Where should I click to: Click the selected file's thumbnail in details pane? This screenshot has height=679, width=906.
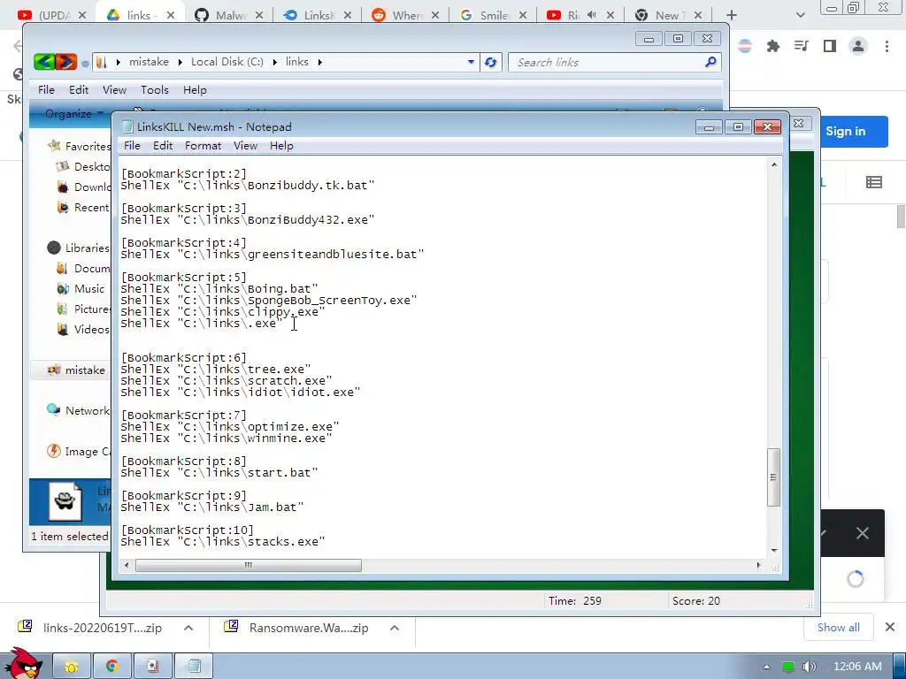click(65, 501)
